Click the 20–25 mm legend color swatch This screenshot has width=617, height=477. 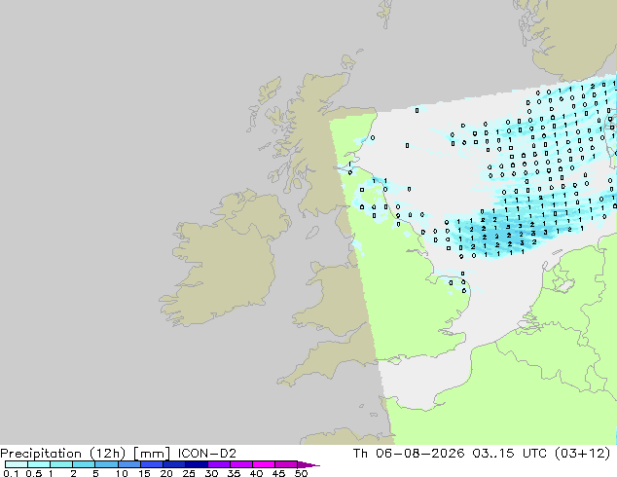pos(173,464)
